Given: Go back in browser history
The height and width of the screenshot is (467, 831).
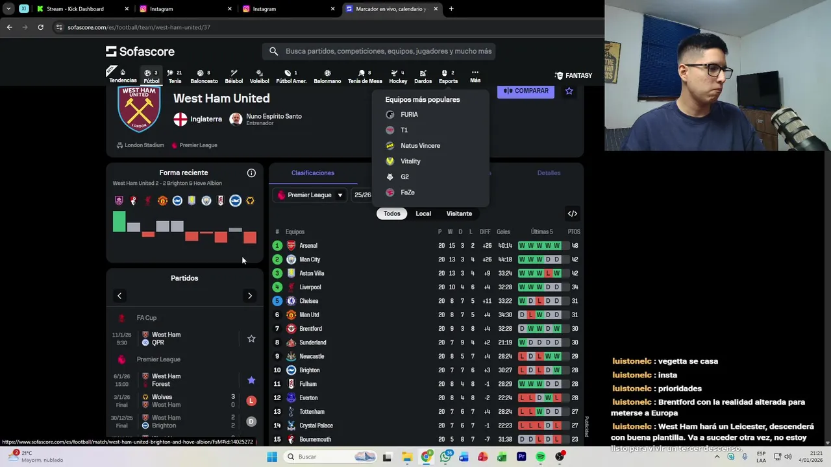Looking at the screenshot, I should pyautogui.click(x=9, y=27).
